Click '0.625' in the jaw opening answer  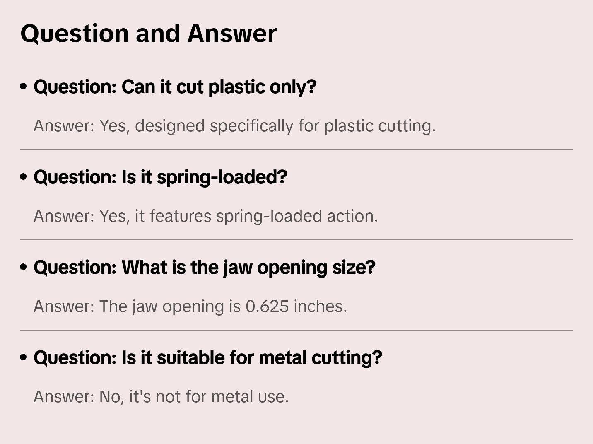[267, 306]
